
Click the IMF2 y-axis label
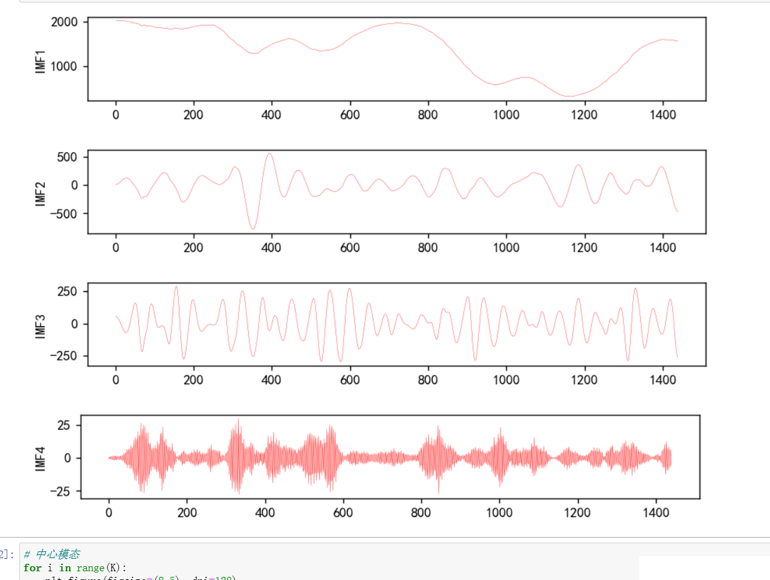pos(41,191)
